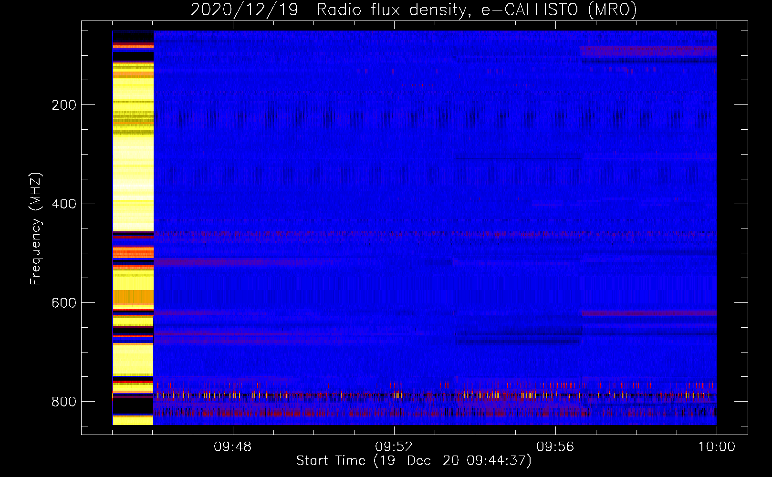Click the 10:00 time tick label
This screenshot has height=477, width=772.
click(x=717, y=447)
